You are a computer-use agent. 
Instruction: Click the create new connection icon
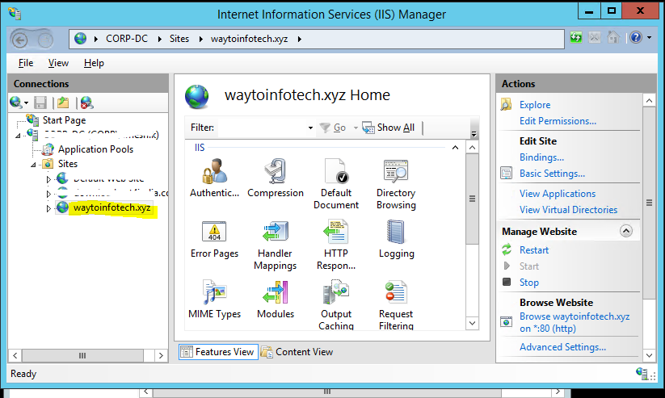(x=15, y=103)
